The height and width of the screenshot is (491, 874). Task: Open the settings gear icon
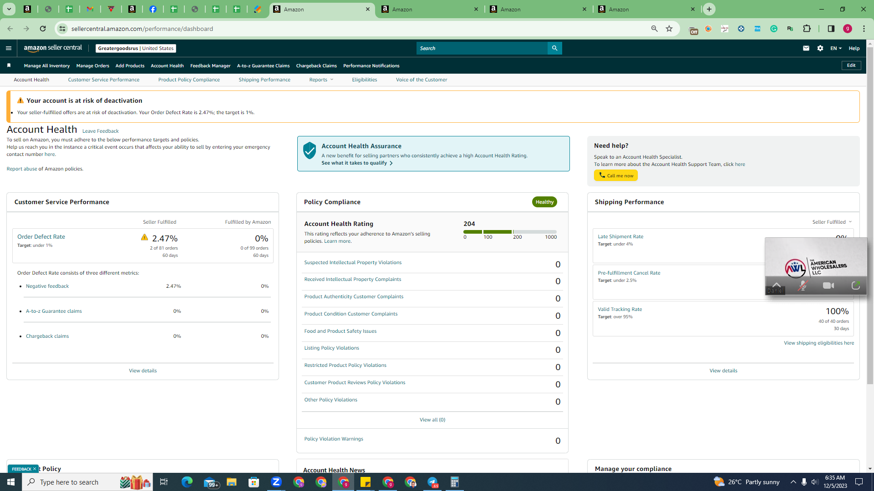pyautogui.click(x=820, y=48)
